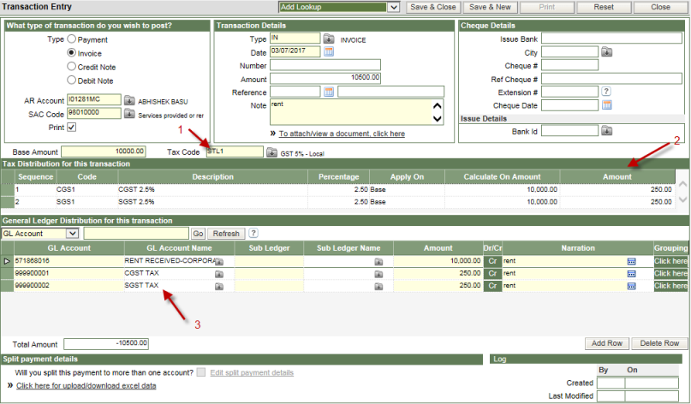
Task: Open narration editor for CGST TAX row
Action: point(632,273)
